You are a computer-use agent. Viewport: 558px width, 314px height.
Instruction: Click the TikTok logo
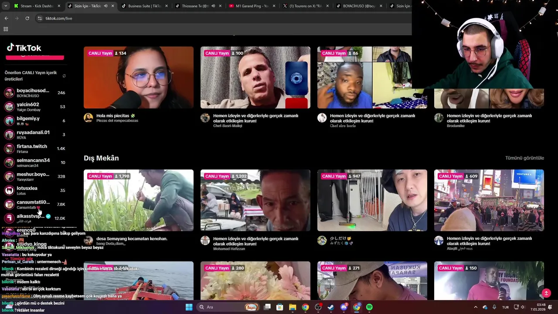pyautogui.click(x=24, y=48)
